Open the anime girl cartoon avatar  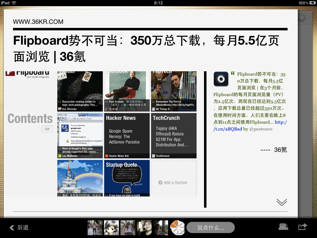click(x=111, y=228)
